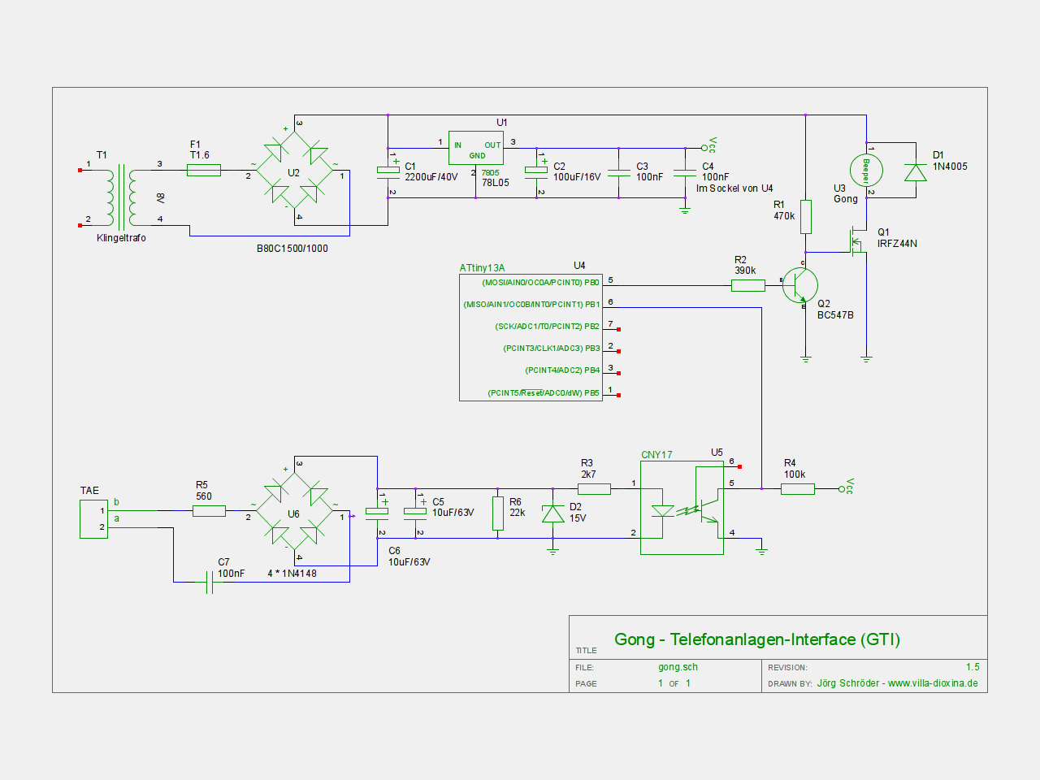Click the T1 Klingeltrafo transformer symbol

(121, 197)
